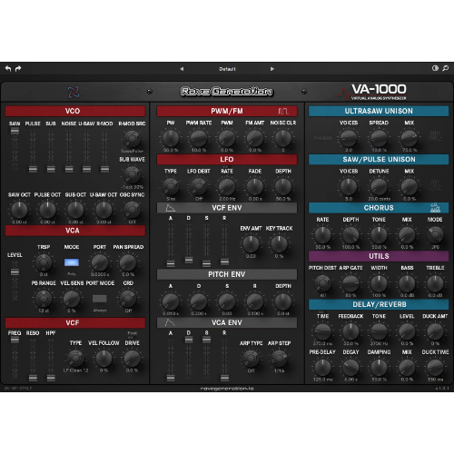Click the R-MOD SRC selector knob
This screenshot has height=454, width=454.
click(x=132, y=139)
